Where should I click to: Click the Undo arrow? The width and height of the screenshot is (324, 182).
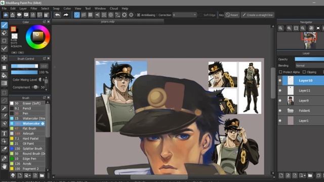(x=57, y=15)
